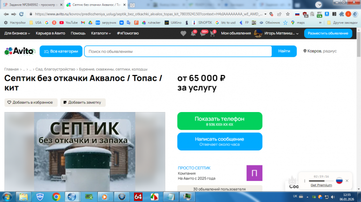Screen dimensions: 361x202
Task: Open rutracker bookmark
Action: [x=151, y=22]
